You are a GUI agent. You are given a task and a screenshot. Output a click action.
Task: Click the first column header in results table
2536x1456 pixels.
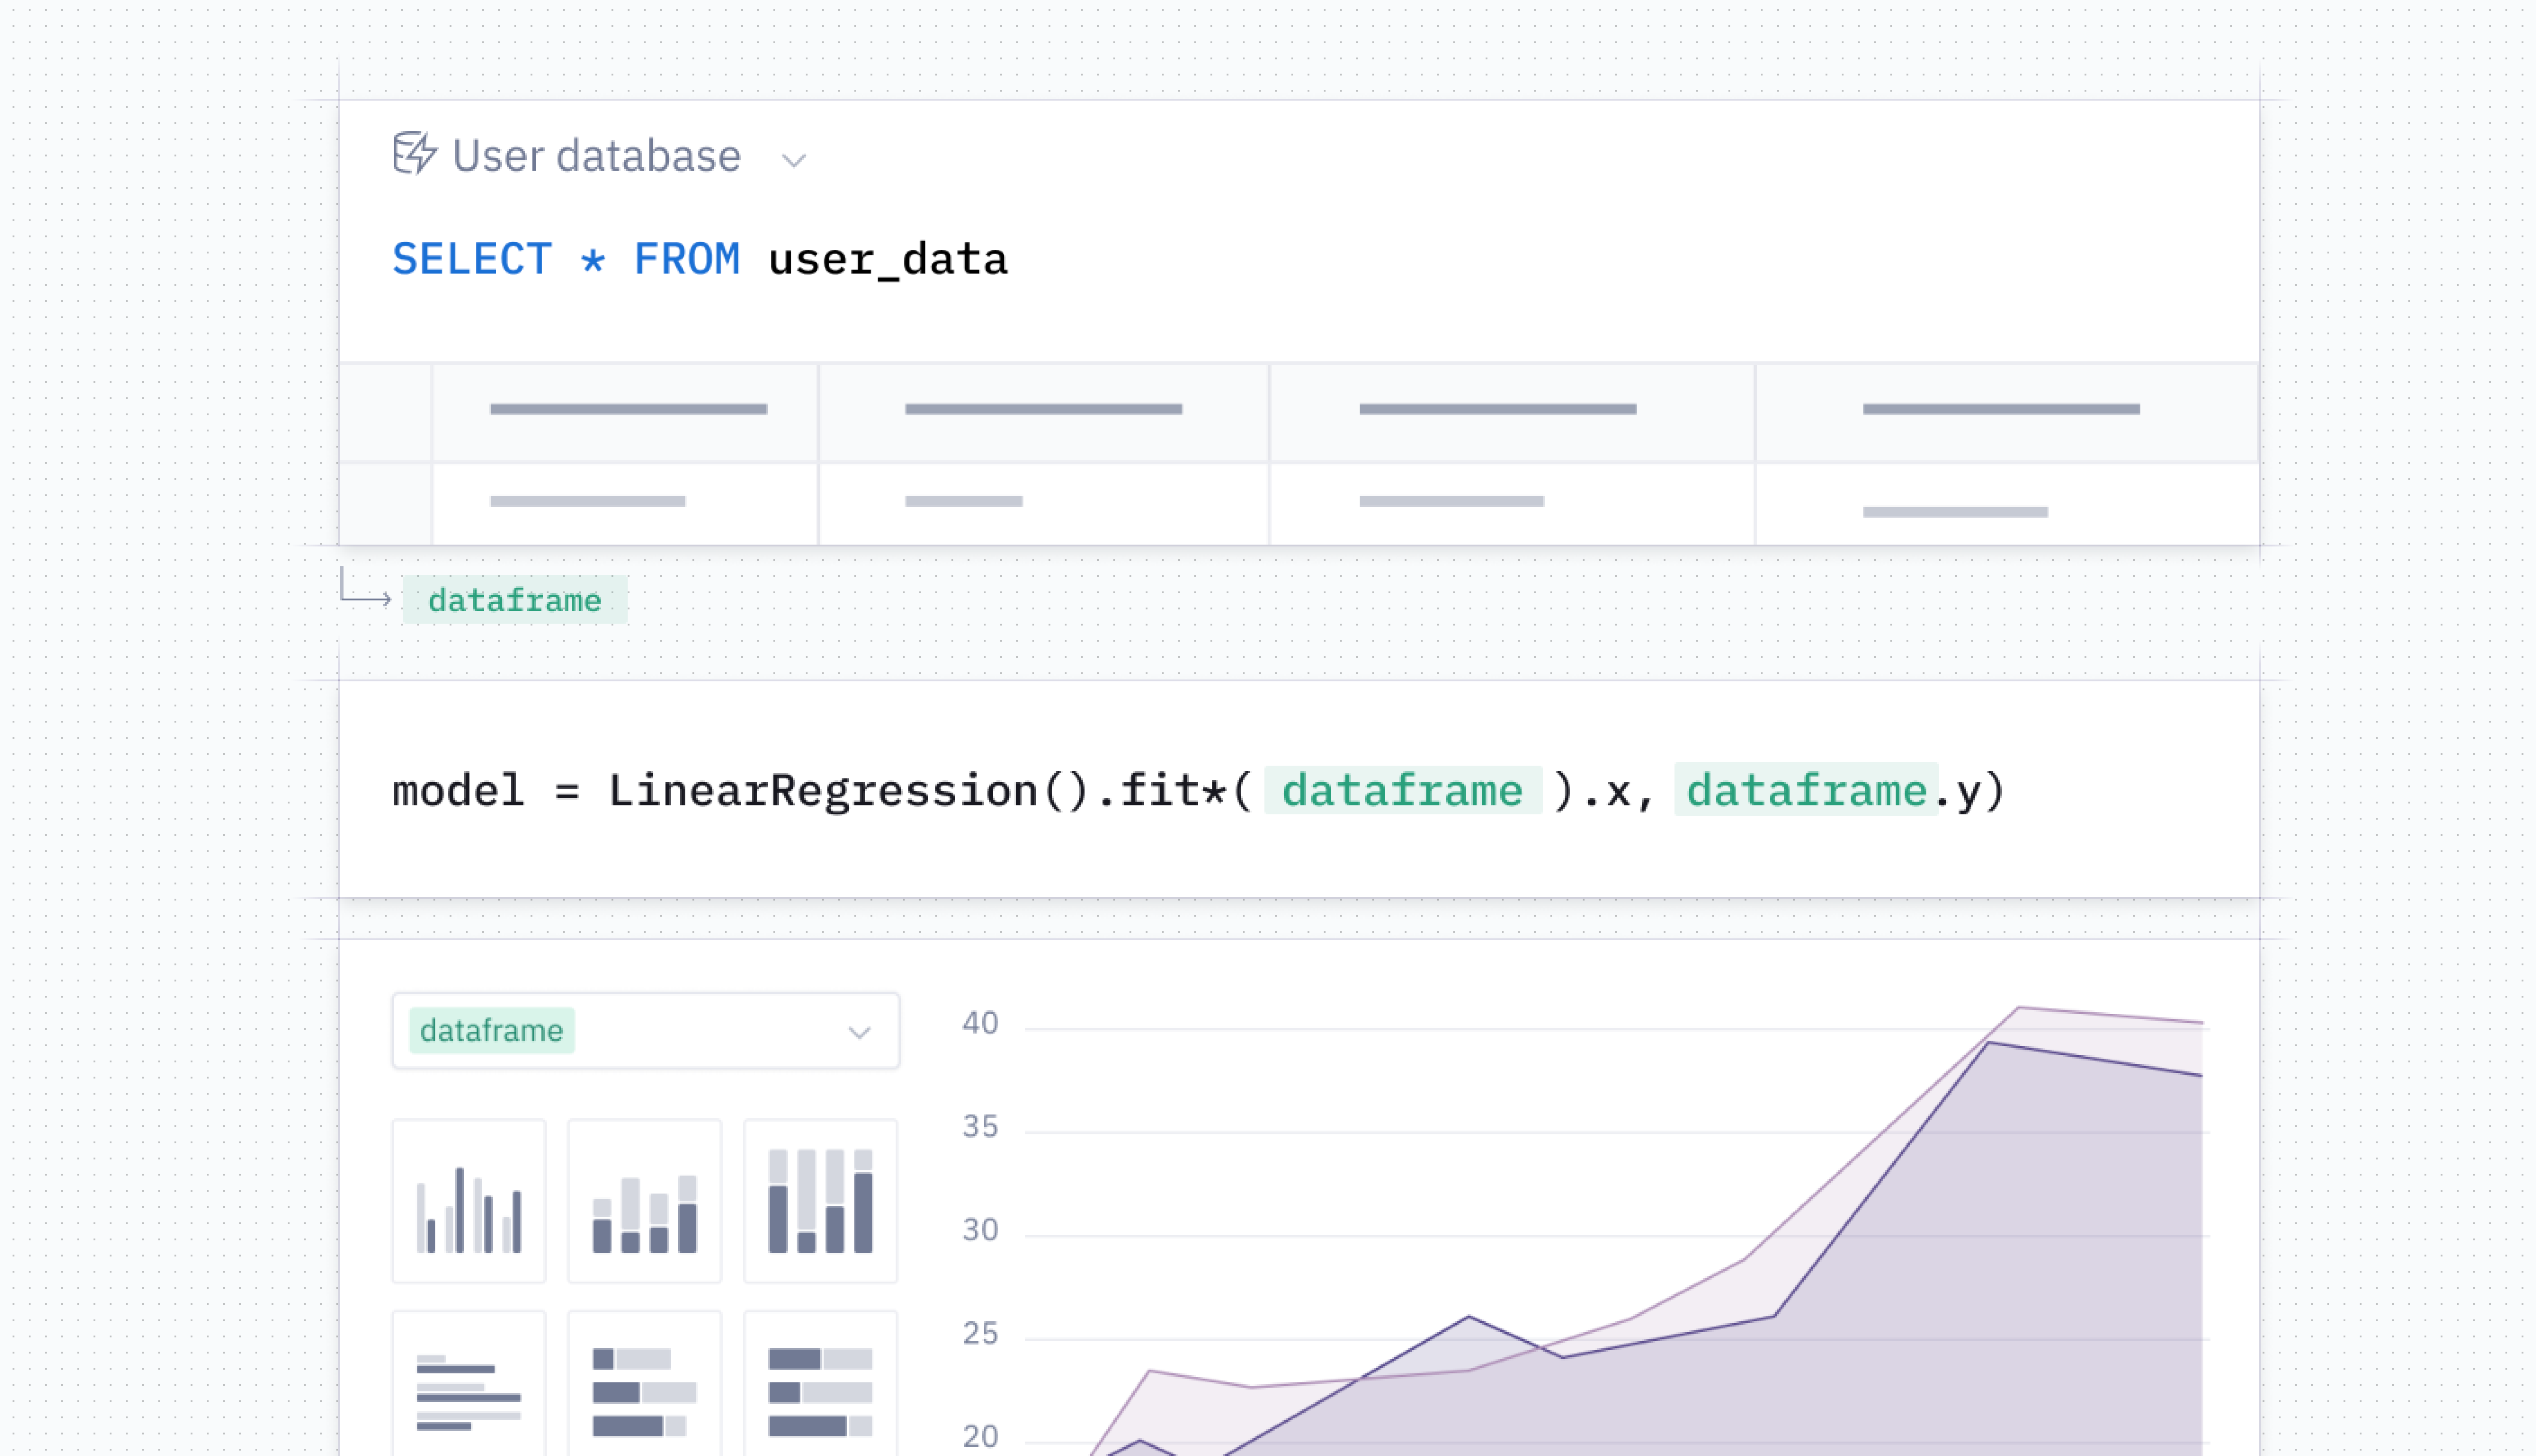click(x=627, y=410)
